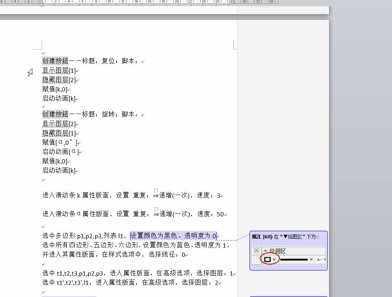This screenshot has height=297, width=392.
Task: Click the blue underlined selection at page bottom
Action: pos(69,296)
